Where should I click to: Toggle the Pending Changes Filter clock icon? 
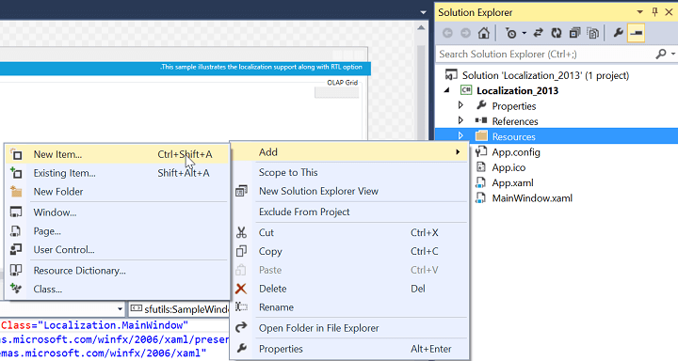point(510,33)
